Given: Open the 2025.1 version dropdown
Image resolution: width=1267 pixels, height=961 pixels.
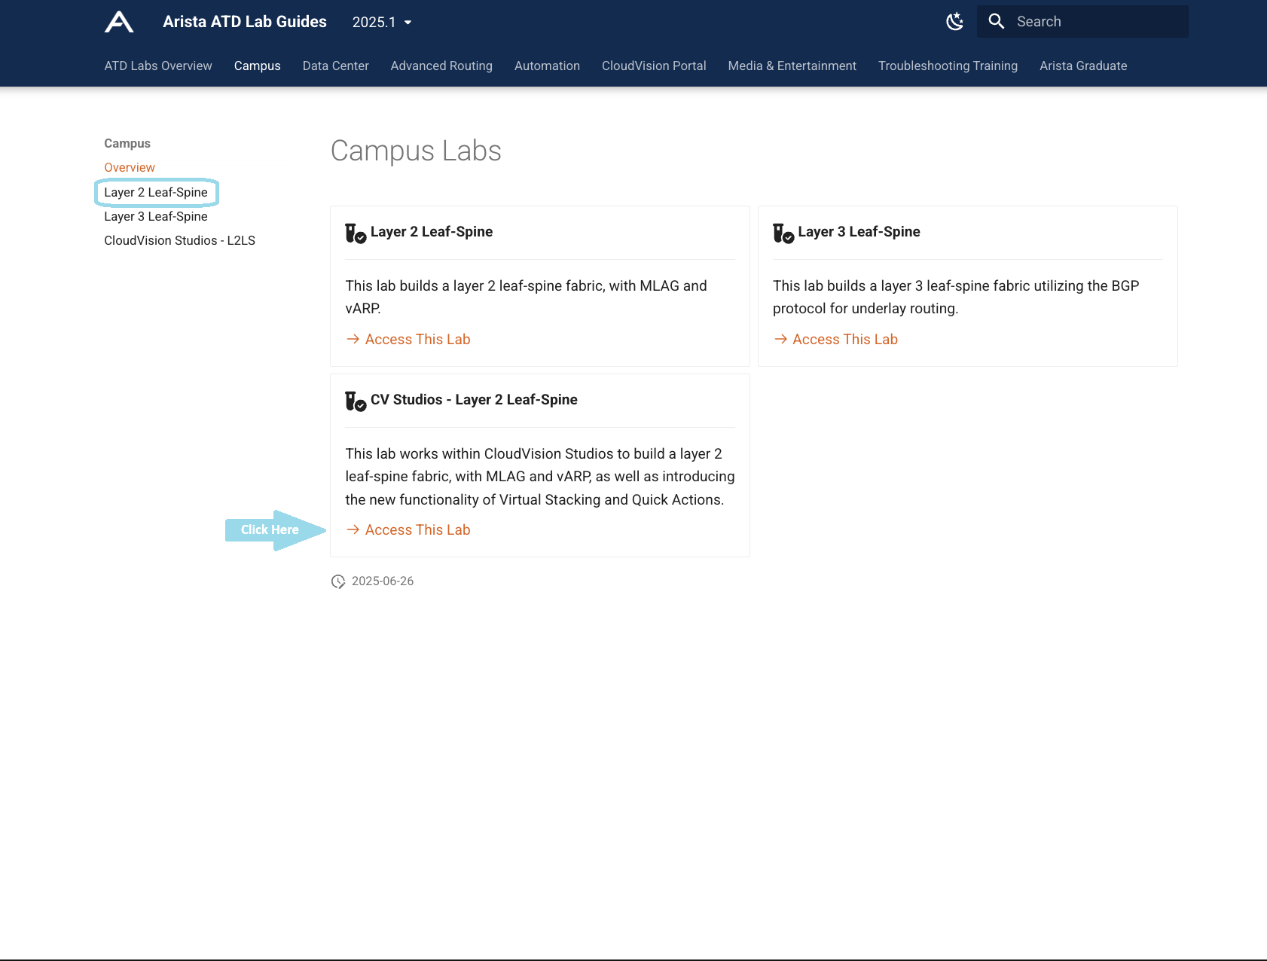Looking at the screenshot, I should tap(382, 23).
